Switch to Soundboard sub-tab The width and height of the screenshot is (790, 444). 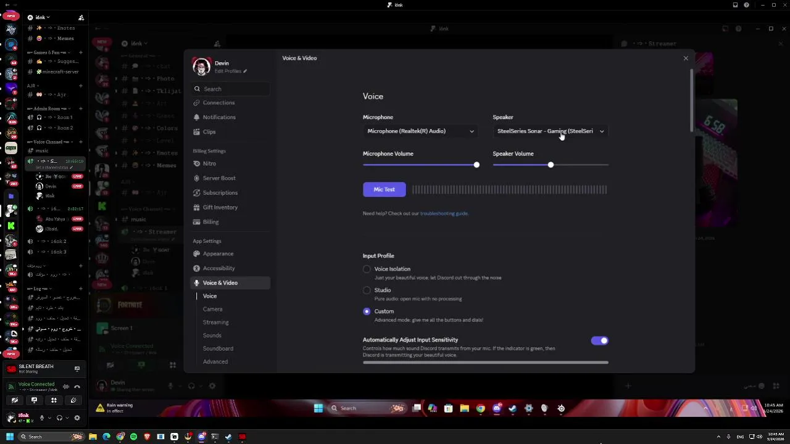point(218,348)
